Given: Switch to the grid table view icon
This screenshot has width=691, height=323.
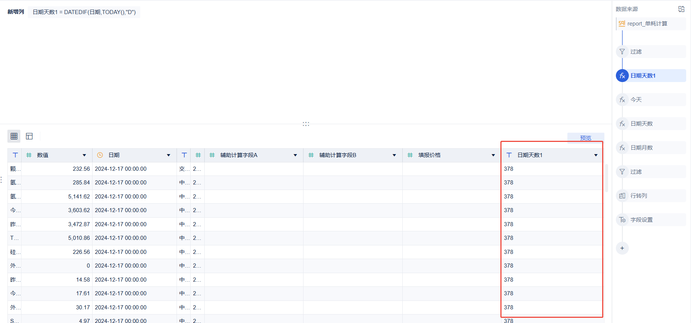Looking at the screenshot, I should pos(14,136).
